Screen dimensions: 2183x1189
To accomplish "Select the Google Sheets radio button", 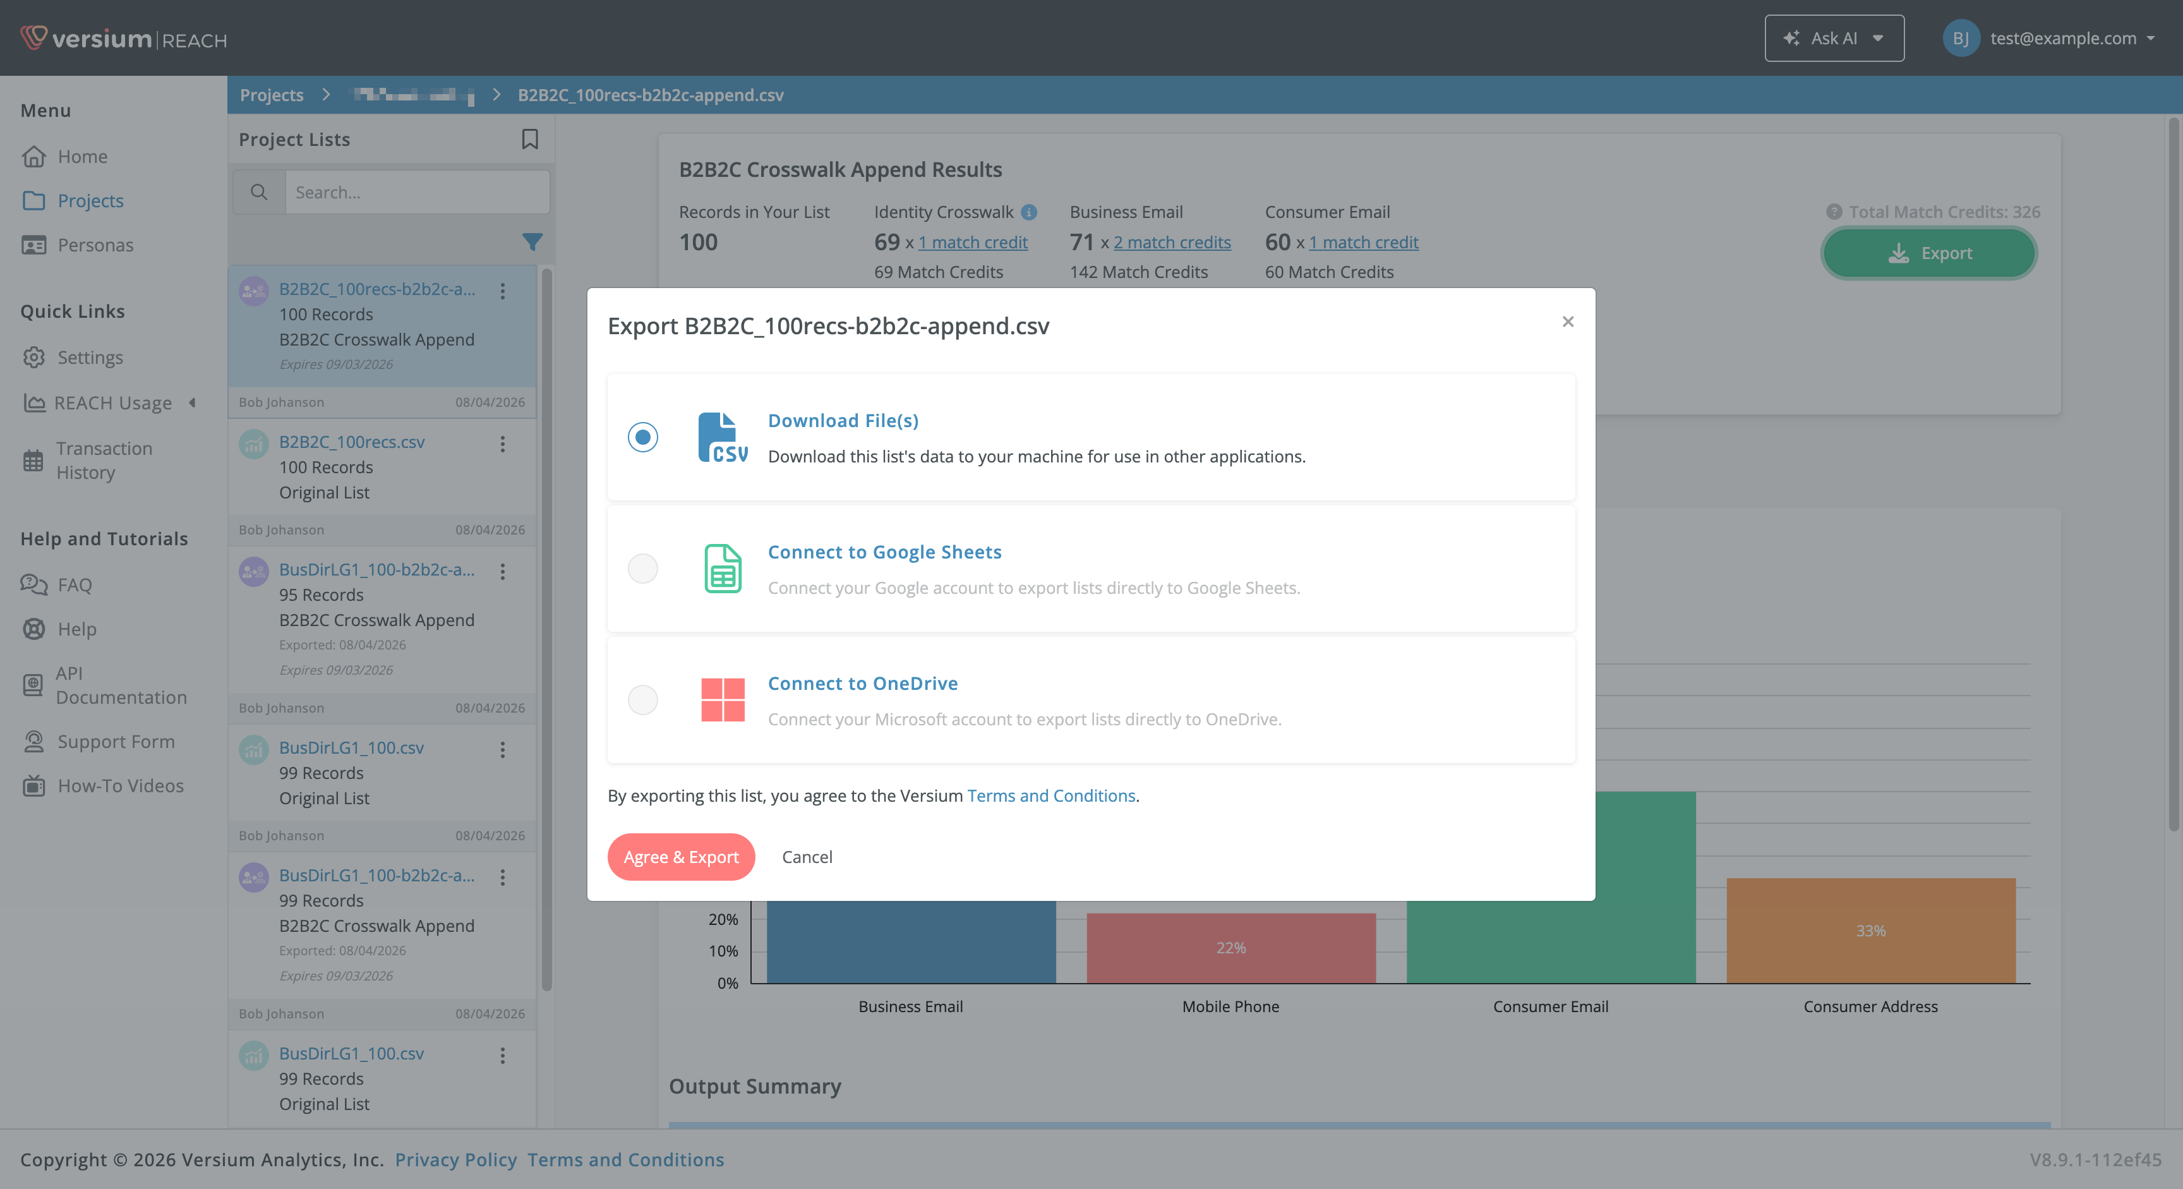I will click(x=642, y=569).
